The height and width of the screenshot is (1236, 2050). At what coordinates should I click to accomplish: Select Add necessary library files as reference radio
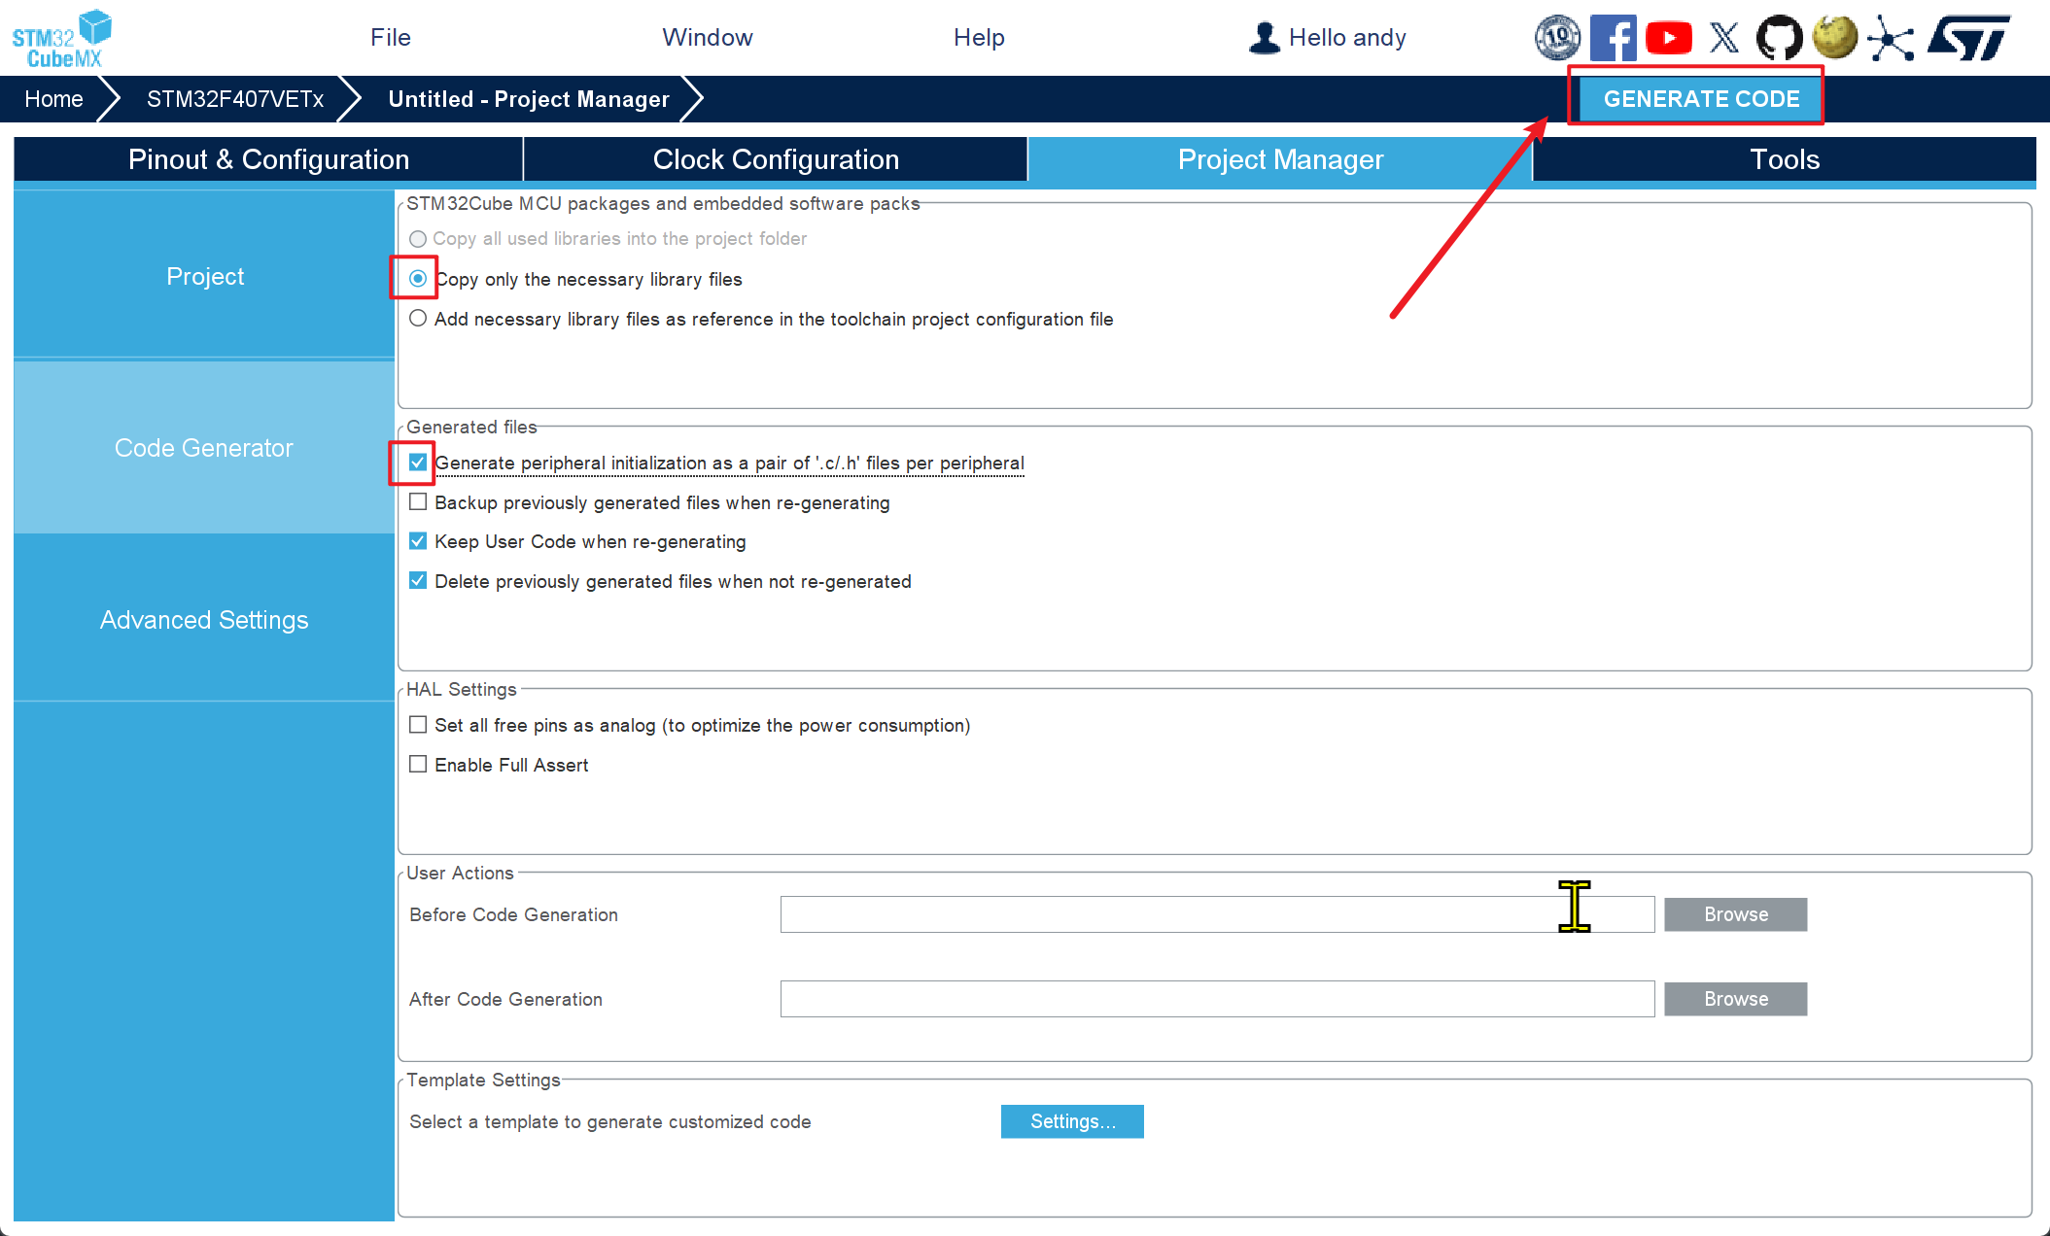417,318
